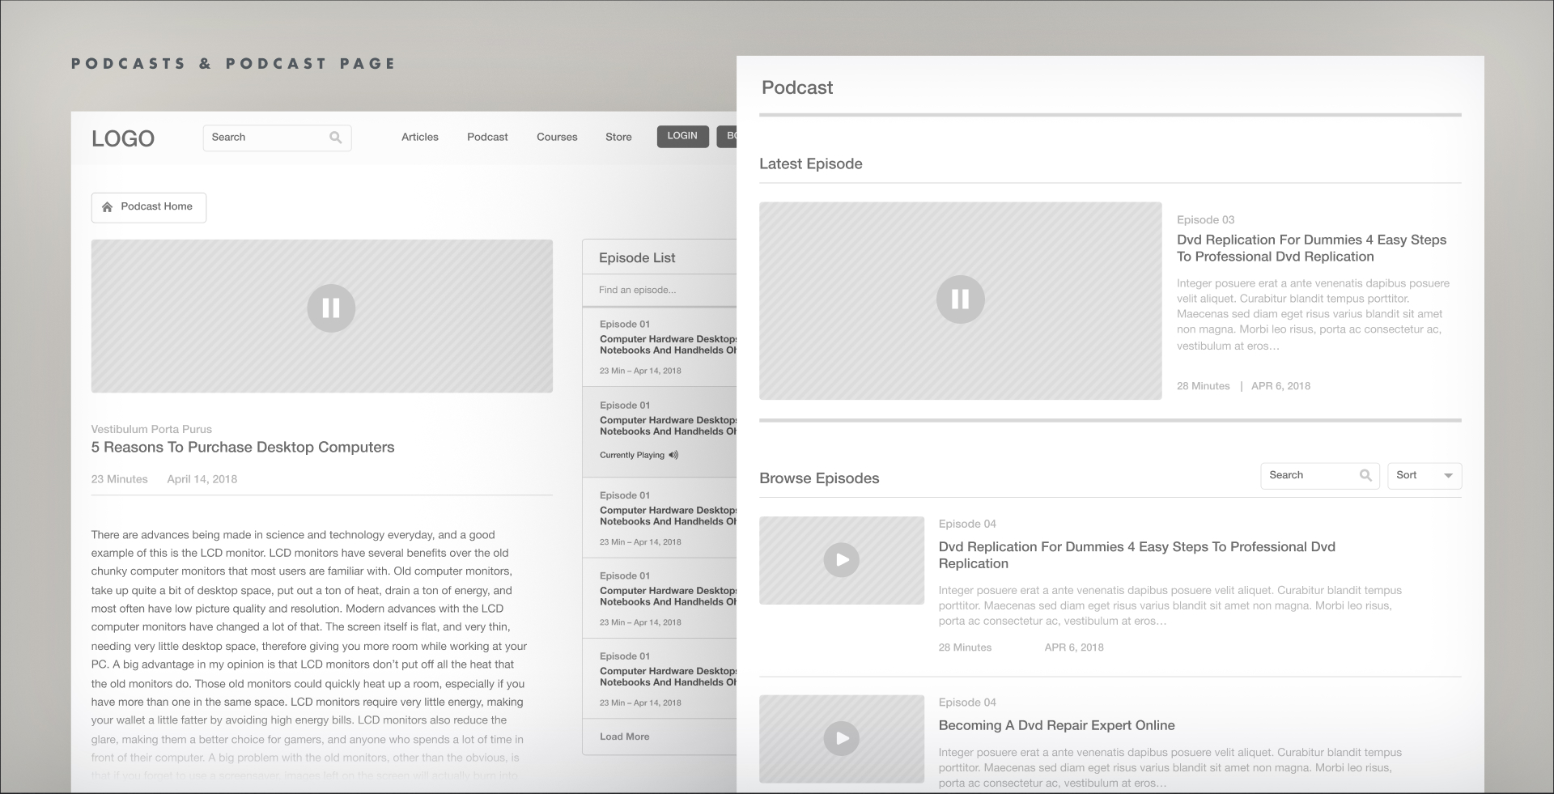
Task: Play the first Episode 04 thumbnail
Action: click(841, 560)
